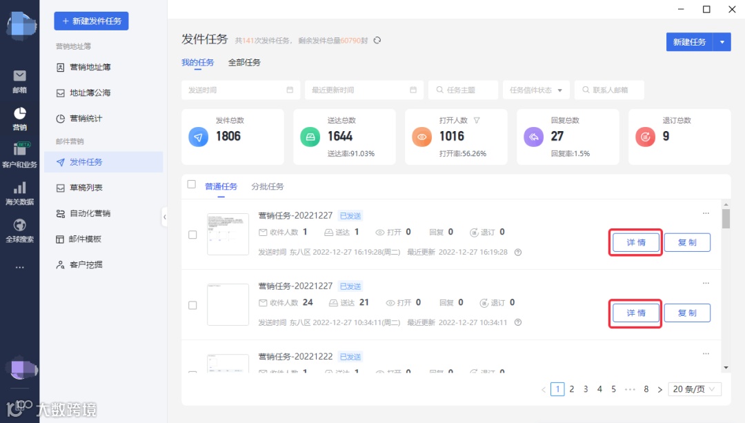The image size is (745, 423).
Task: Open 发件任务 menu item
Action: click(103, 162)
